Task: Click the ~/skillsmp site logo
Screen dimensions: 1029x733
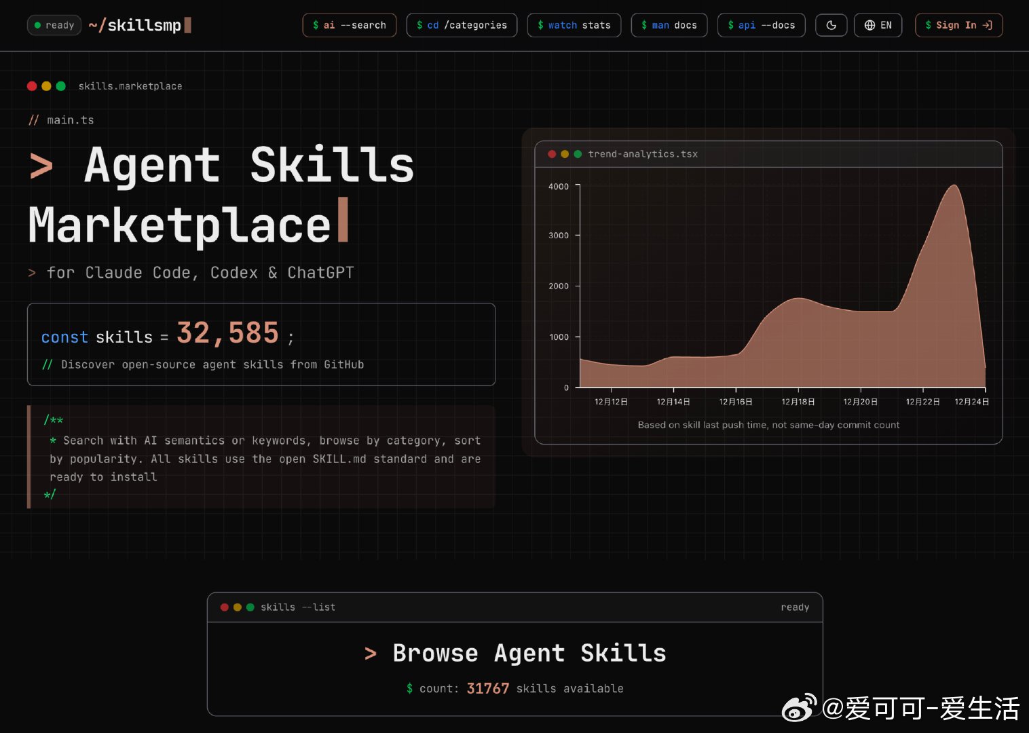Action: (140, 25)
